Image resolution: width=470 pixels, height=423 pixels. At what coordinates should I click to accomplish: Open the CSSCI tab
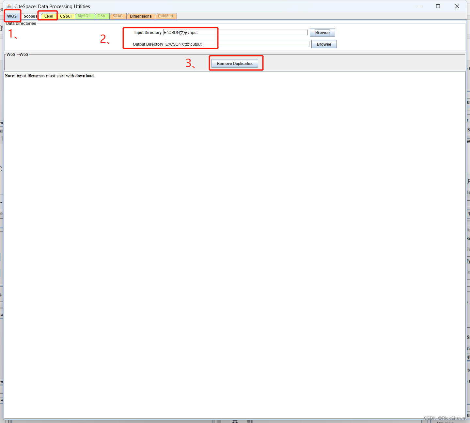(x=66, y=16)
